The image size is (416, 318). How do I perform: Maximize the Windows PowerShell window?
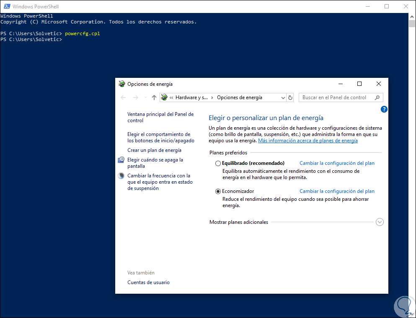coord(387,6)
